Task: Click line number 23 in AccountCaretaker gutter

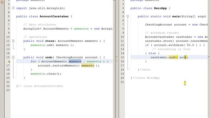Action: [x=8, y=90]
